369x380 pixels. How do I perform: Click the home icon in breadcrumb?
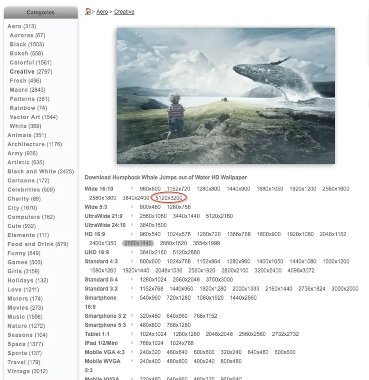[x=88, y=11]
